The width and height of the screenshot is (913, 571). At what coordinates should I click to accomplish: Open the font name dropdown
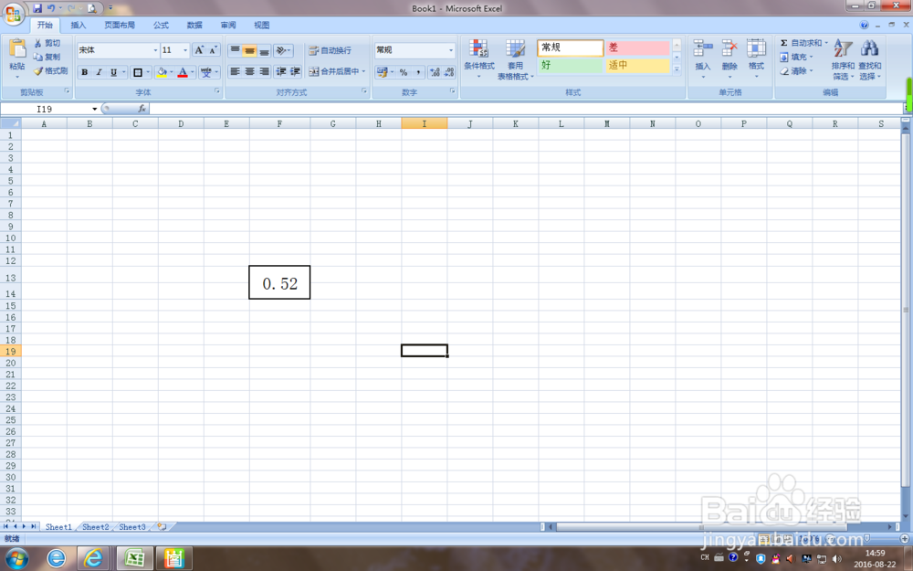tap(155, 50)
